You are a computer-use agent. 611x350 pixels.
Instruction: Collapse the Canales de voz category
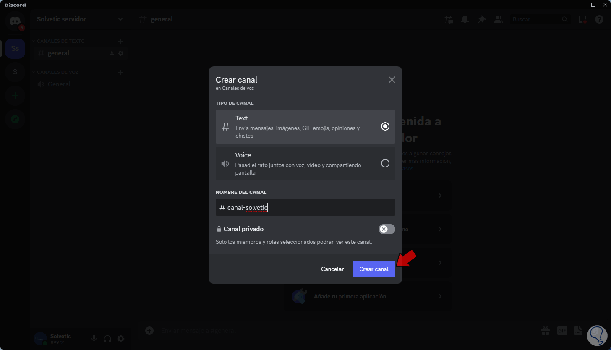pyautogui.click(x=56, y=72)
